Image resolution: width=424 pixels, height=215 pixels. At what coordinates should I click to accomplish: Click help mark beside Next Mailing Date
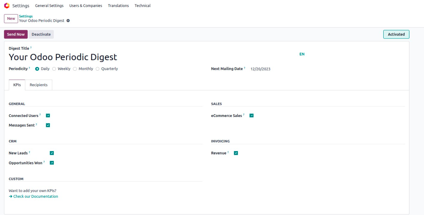pyautogui.click(x=245, y=68)
